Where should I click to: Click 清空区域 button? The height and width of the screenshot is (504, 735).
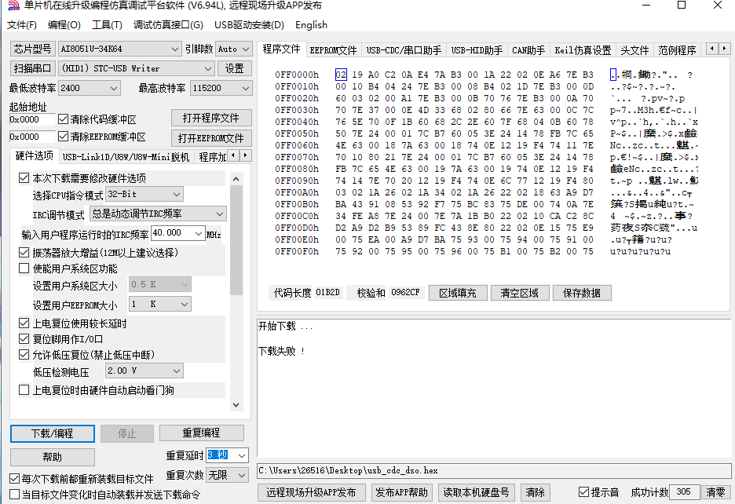pyautogui.click(x=520, y=293)
